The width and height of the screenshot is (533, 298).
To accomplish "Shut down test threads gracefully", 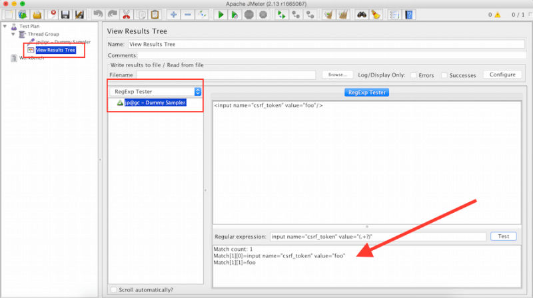I will (263, 15).
